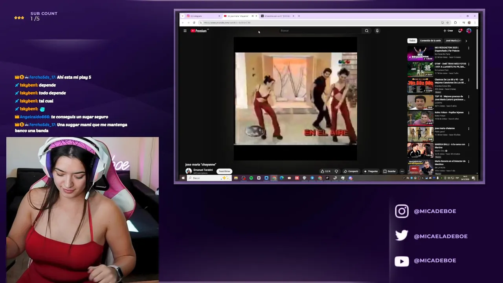Open MARIXA BALLI A la cama video
This screenshot has width=503, height=283.
(x=420, y=150)
